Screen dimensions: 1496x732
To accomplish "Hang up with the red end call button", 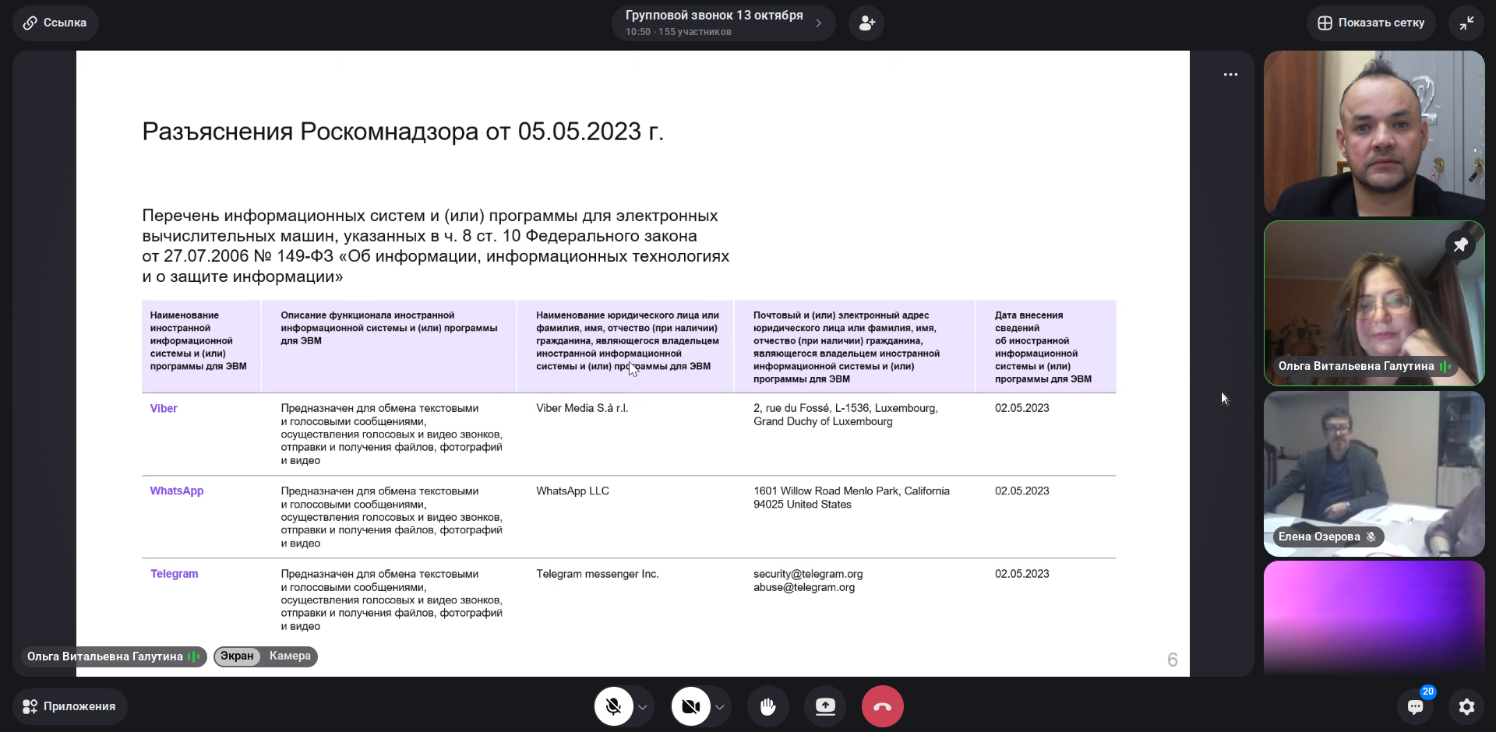I will [x=882, y=706].
